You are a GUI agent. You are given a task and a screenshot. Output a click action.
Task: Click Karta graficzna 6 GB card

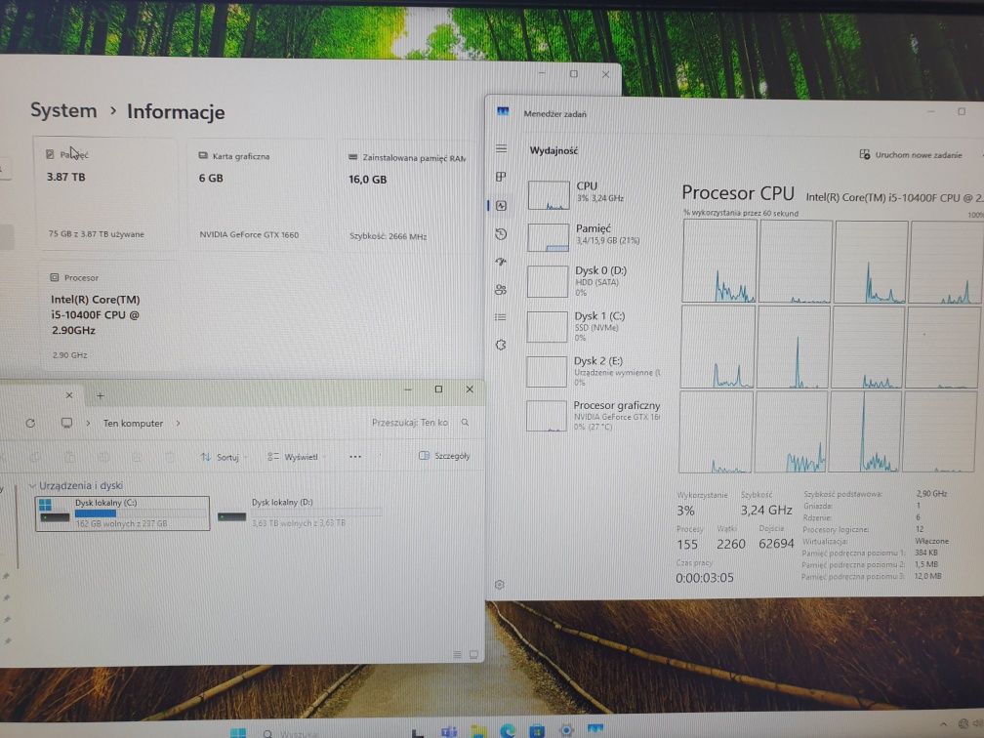(x=257, y=196)
